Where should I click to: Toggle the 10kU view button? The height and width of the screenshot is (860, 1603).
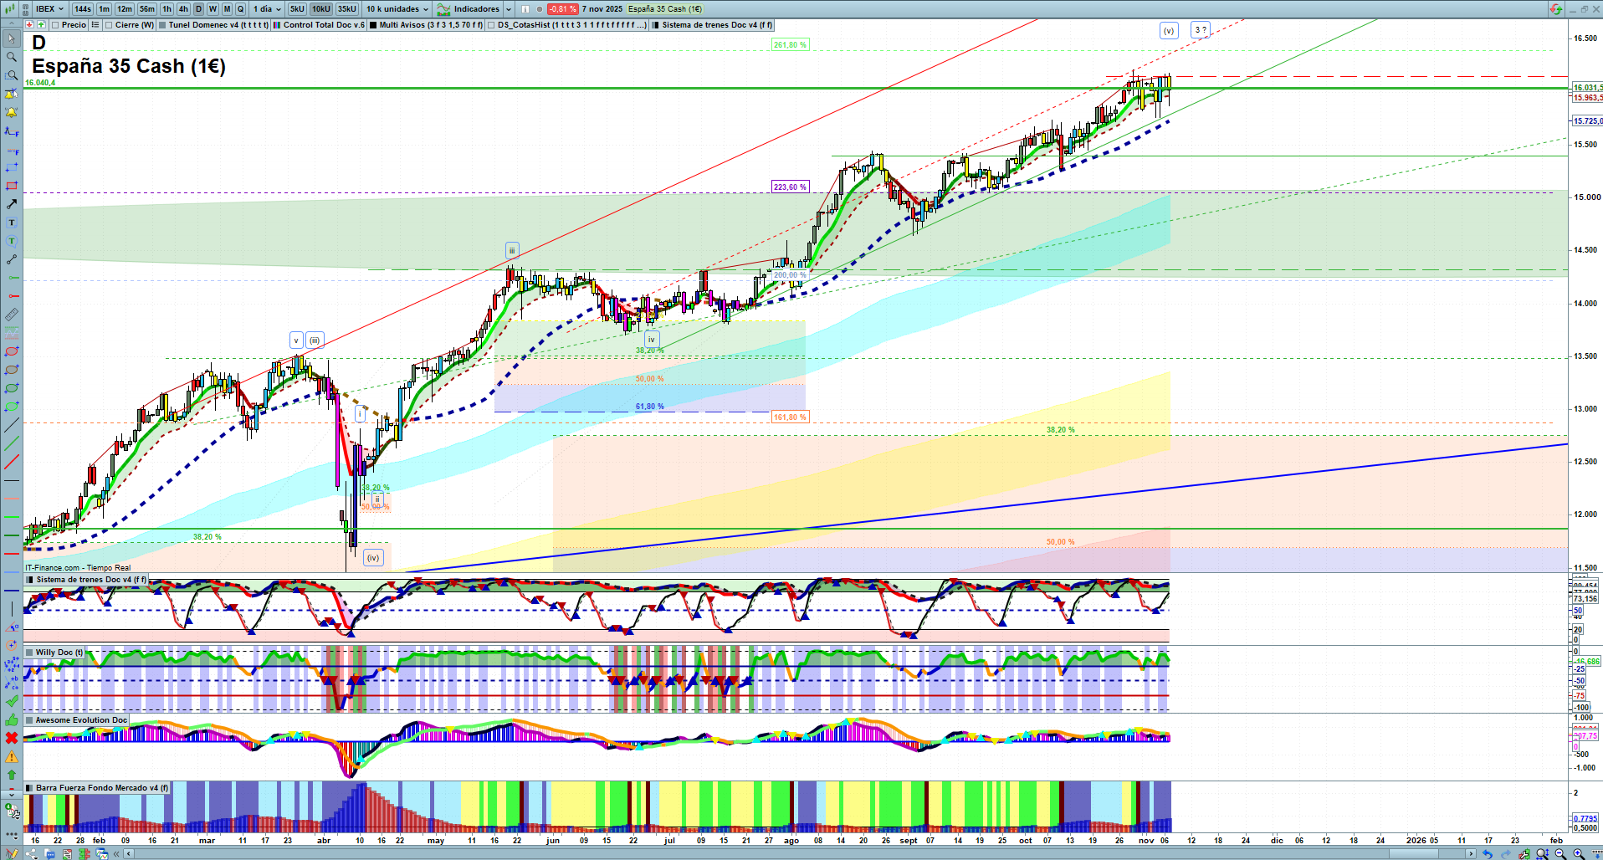321,9
